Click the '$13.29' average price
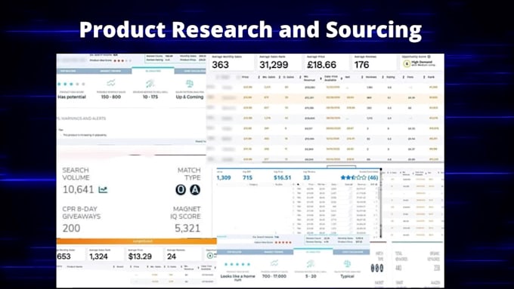 coord(140,257)
